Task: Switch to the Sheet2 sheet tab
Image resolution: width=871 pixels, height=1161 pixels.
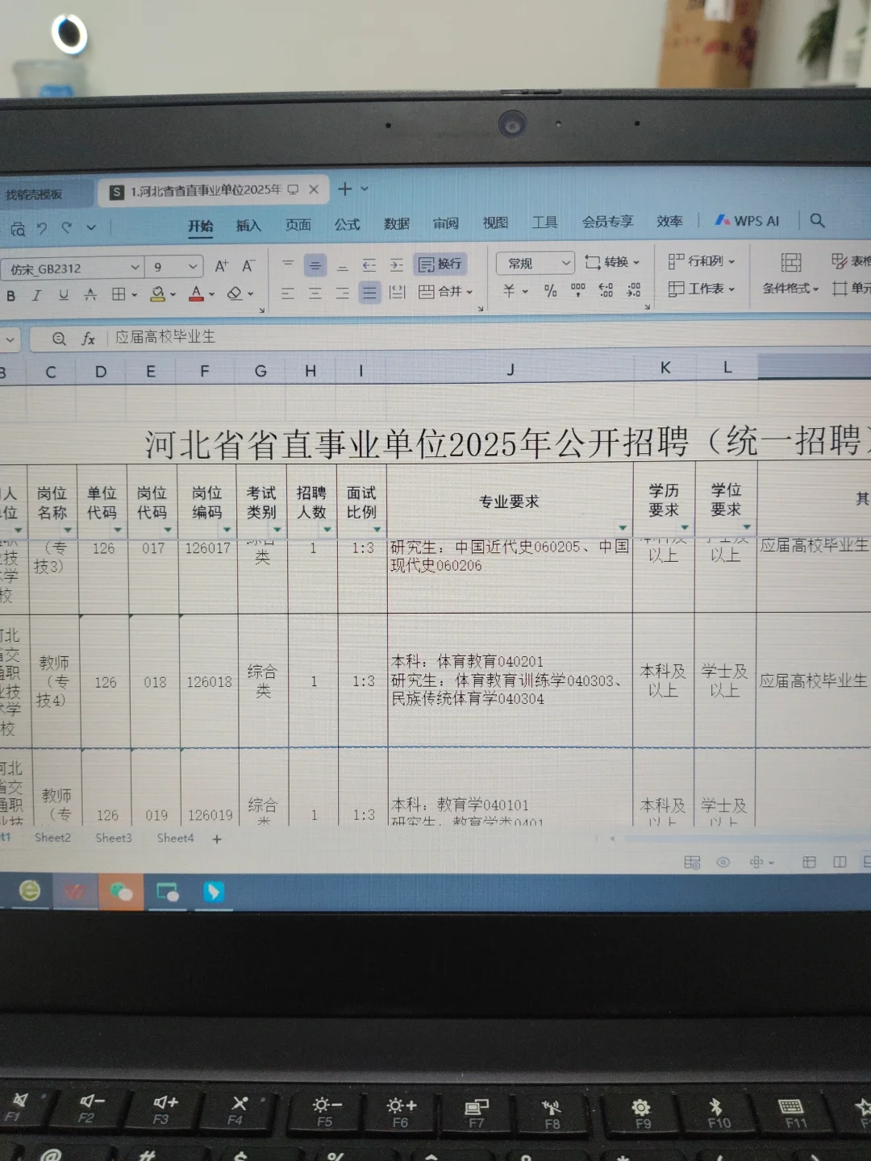Action: [x=52, y=838]
